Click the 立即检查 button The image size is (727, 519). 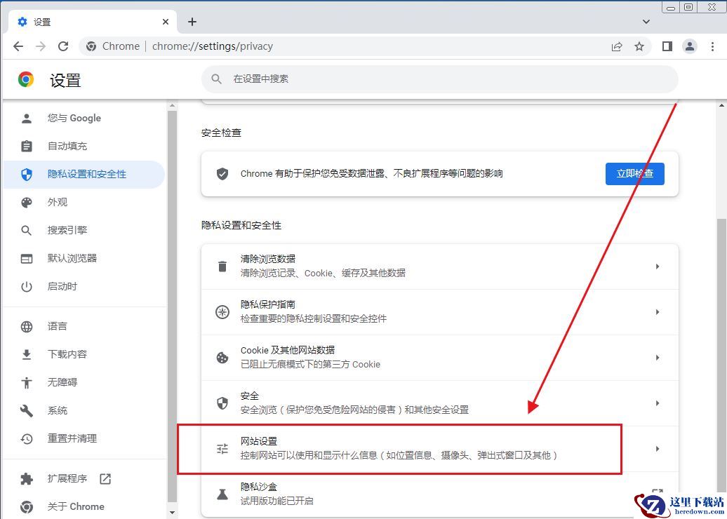click(x=634, y=174)
